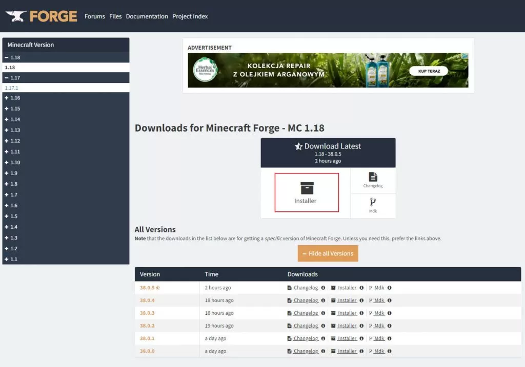Click KUP TERAZ button in advertisement
Screen dimensions: 525x367
429,71
